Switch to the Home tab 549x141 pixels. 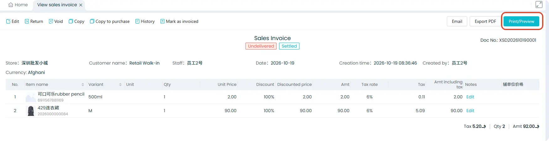point(18,5)
